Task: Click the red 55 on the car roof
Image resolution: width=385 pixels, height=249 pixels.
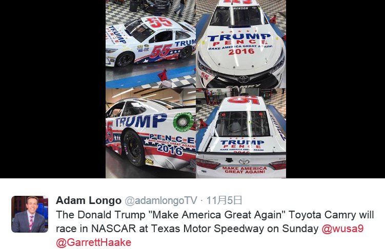Action: pos(159,22)
